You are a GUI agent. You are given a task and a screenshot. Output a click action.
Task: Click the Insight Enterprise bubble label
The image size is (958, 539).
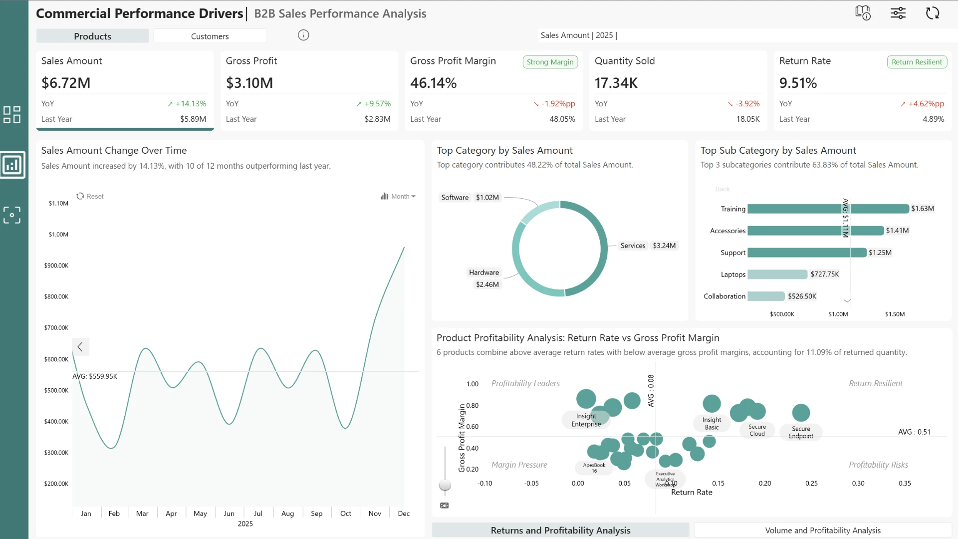click(586, 420)
